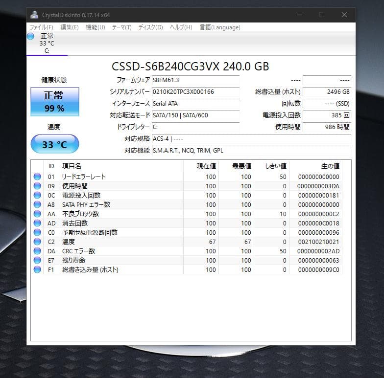The height and width of the screenshot is (378, 384).
Task: Click the firmware field SBFM61.3
Action: [195, 80]
